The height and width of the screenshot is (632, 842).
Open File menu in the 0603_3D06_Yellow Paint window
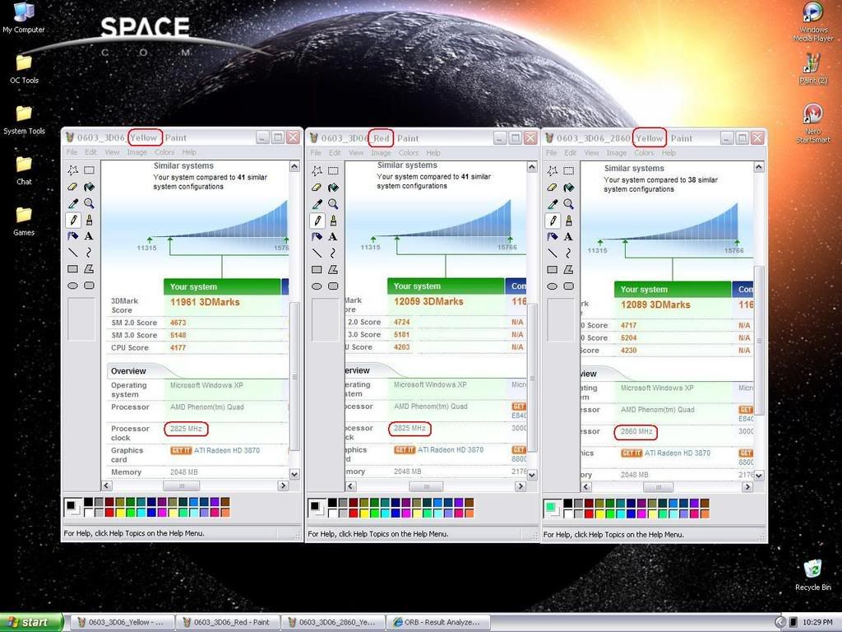click(72, 152)
